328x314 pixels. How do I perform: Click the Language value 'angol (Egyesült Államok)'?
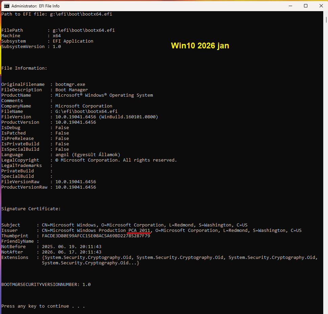[88, 155]
